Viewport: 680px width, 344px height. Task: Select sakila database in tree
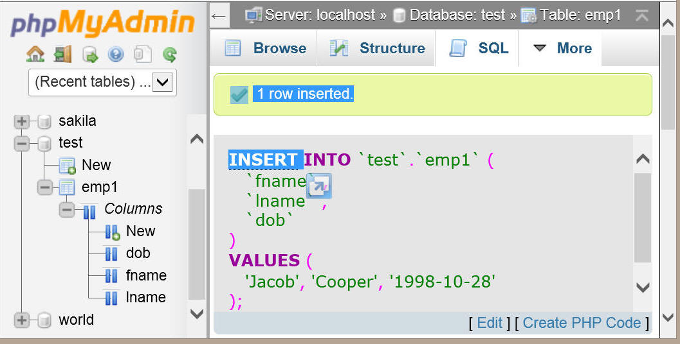click(77, 121)
